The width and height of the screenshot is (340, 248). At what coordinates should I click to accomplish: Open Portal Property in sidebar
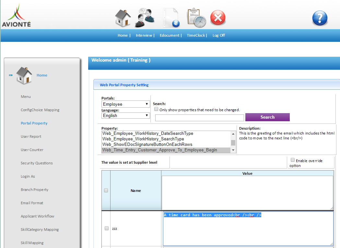point(34,123)
